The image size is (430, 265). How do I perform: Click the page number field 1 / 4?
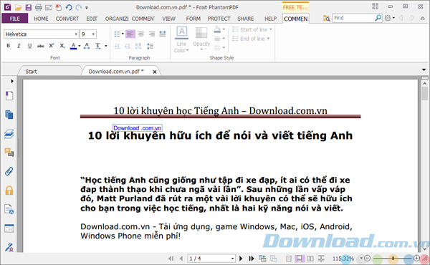(211, 259)
